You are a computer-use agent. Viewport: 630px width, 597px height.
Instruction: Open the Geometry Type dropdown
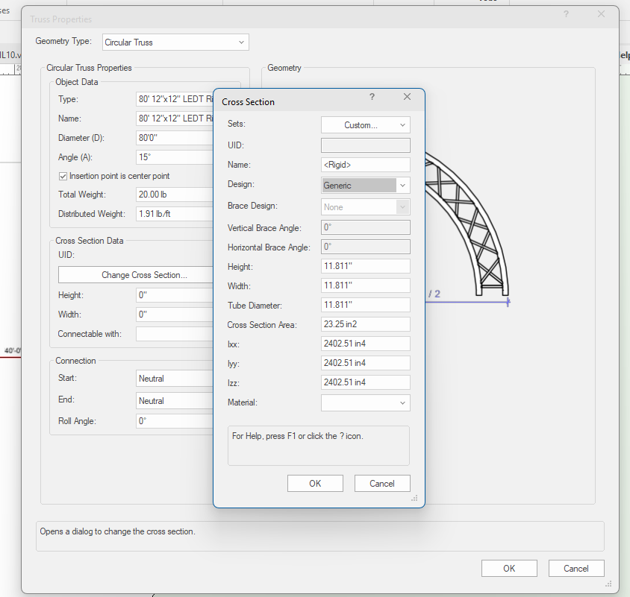(175, 42)
